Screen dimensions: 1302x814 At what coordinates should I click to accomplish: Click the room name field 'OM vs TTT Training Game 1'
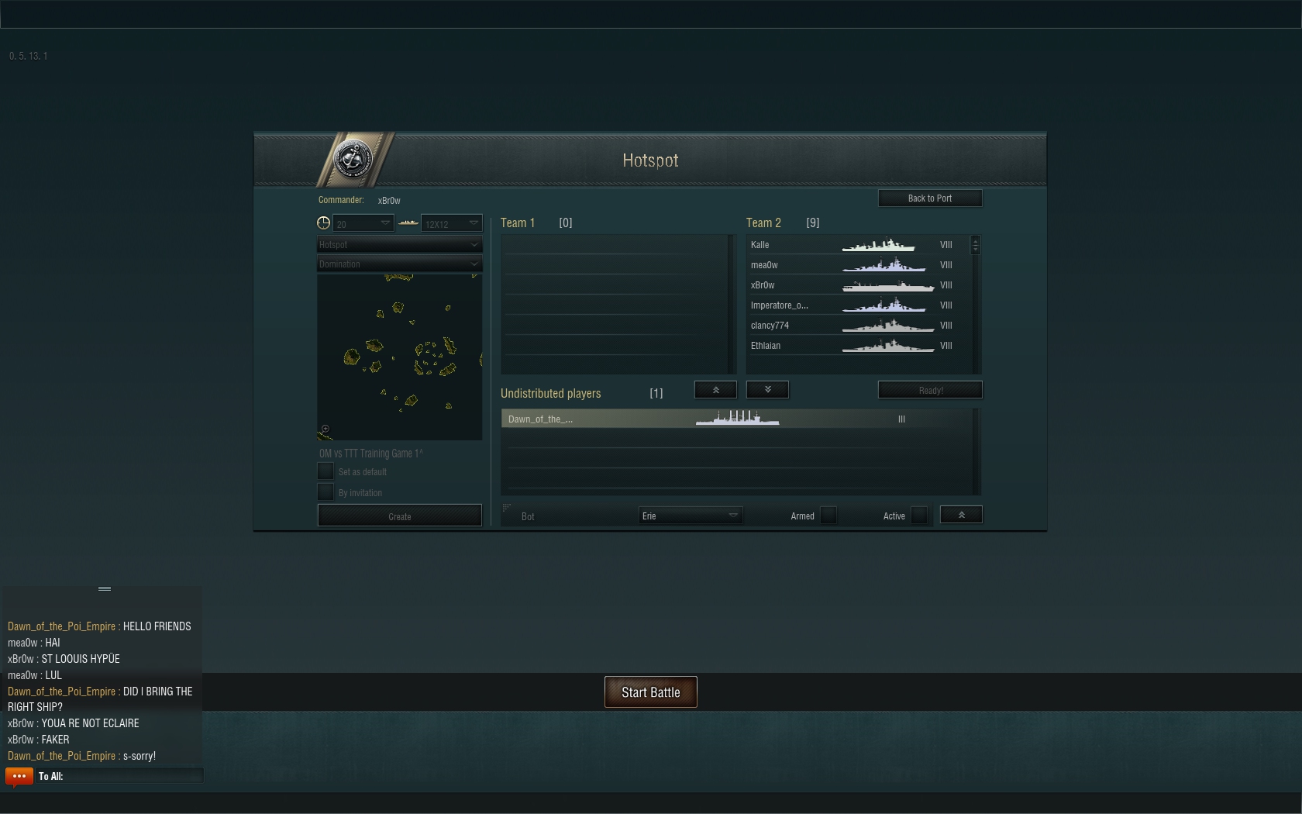[x=372, y=454]
